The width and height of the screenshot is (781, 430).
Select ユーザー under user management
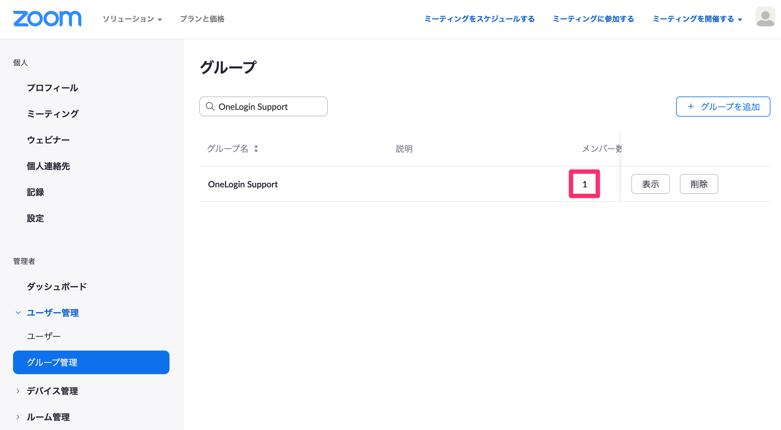[x=43, y=336]
